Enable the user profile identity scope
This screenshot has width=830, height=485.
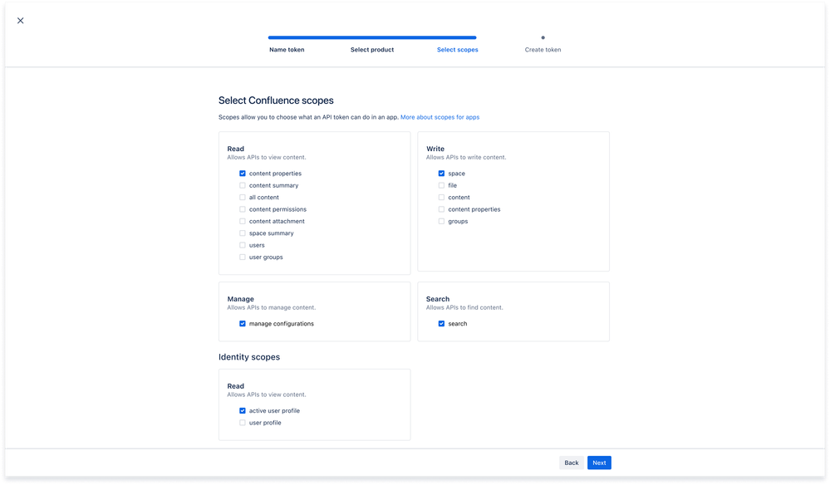243,423
